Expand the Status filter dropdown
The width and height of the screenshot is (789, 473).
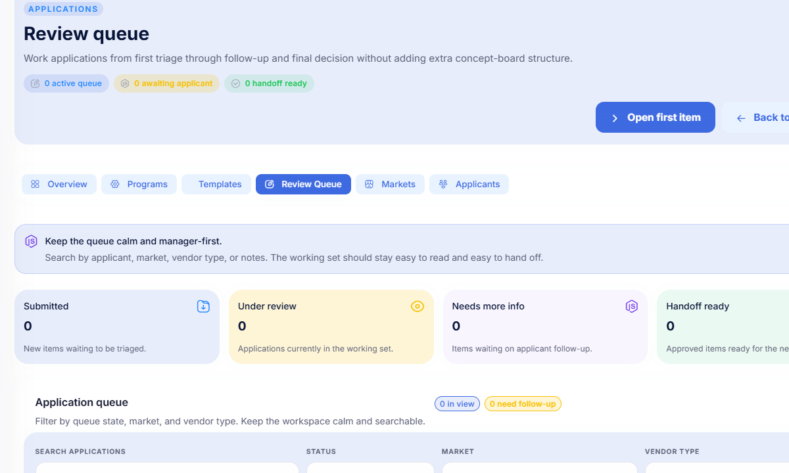(x=370, y=468)
